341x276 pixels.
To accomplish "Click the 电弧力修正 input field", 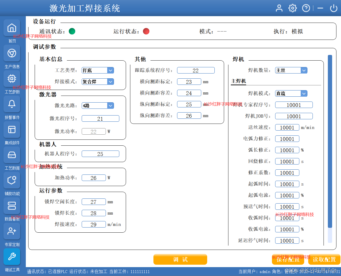I will (x=287, y=139).
